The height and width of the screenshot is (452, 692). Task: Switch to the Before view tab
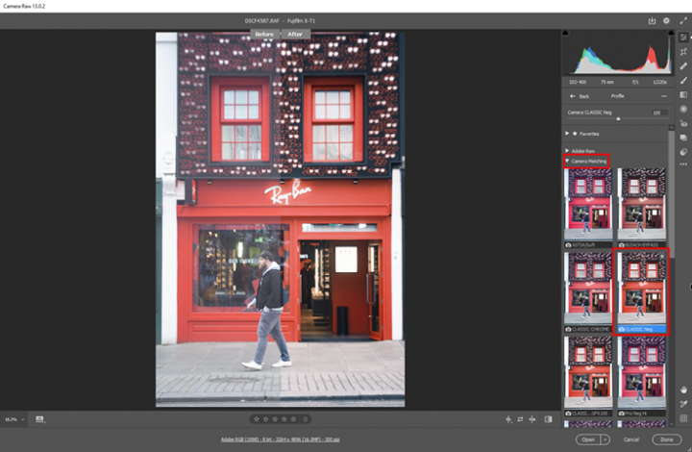pyautogui.click(x=264, y=34)
